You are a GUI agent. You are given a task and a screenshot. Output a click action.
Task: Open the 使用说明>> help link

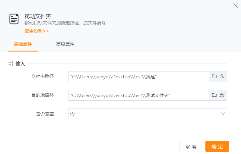[36, 31]
